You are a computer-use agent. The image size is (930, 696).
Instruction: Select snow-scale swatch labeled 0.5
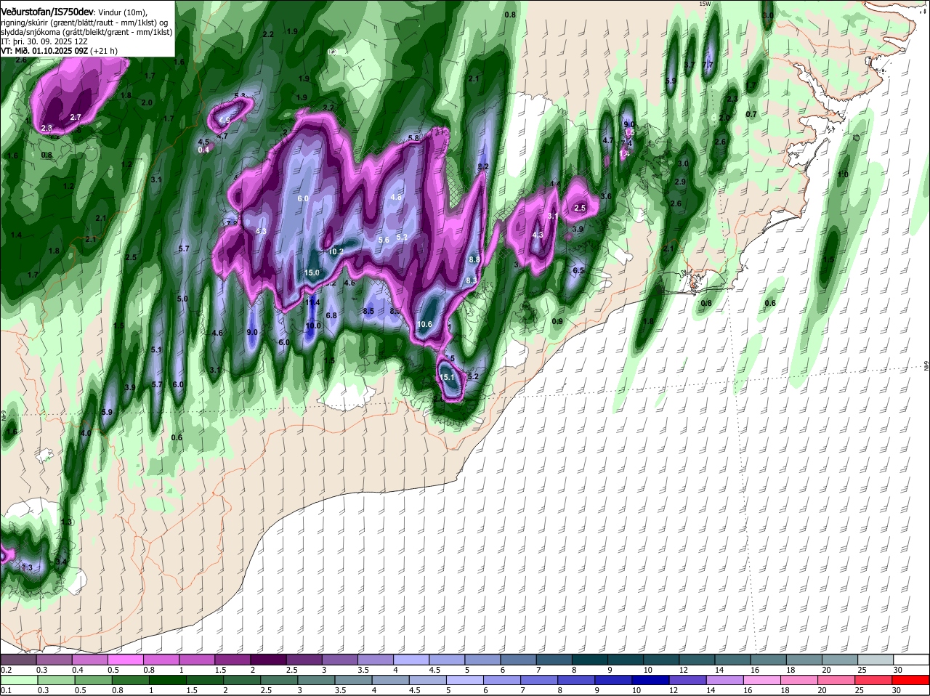(125, 660)
